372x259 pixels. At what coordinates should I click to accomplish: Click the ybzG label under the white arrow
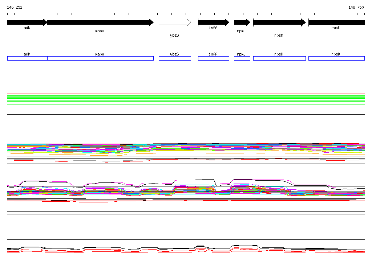click(x=175, y=35)
